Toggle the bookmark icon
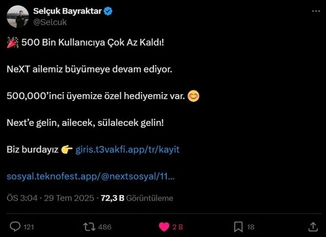The height and width of the screenshot is (237, 326). (x=239, y=227)
